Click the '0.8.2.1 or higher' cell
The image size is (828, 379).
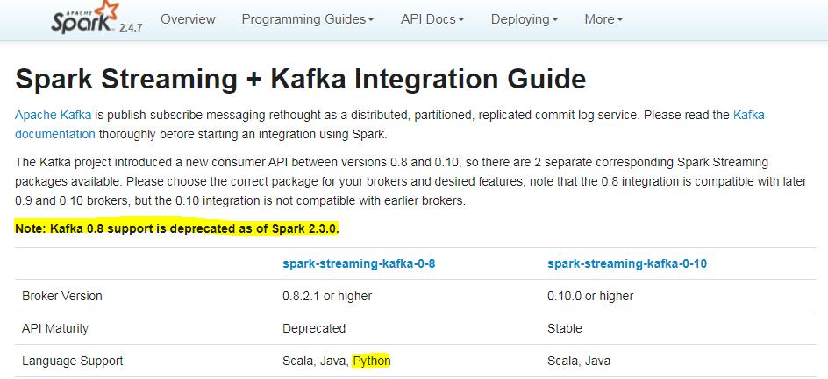pyautogui.click(x=327, y=296)
